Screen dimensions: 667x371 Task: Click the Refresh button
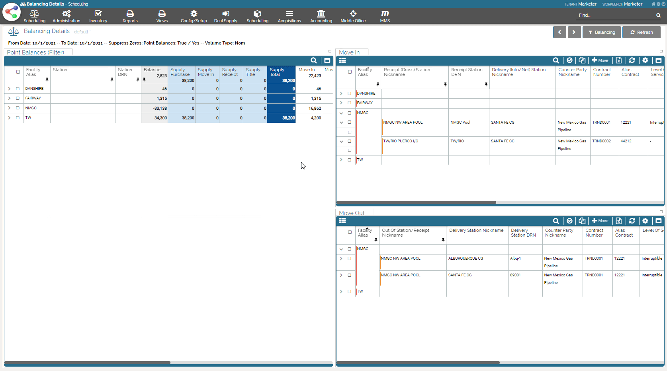(x=641, y=32)
